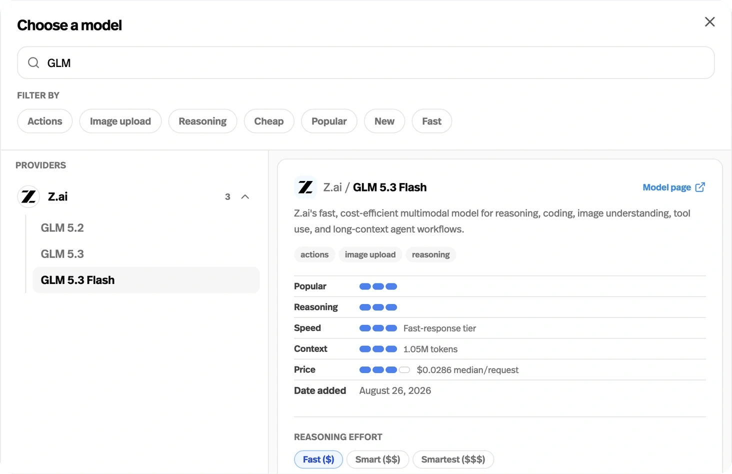The image size is (732, 474).
Task: Click the August 26, 2026 date
Action: click(395, 390)
